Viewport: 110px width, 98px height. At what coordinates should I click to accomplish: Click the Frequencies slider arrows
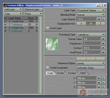[103, 43]
